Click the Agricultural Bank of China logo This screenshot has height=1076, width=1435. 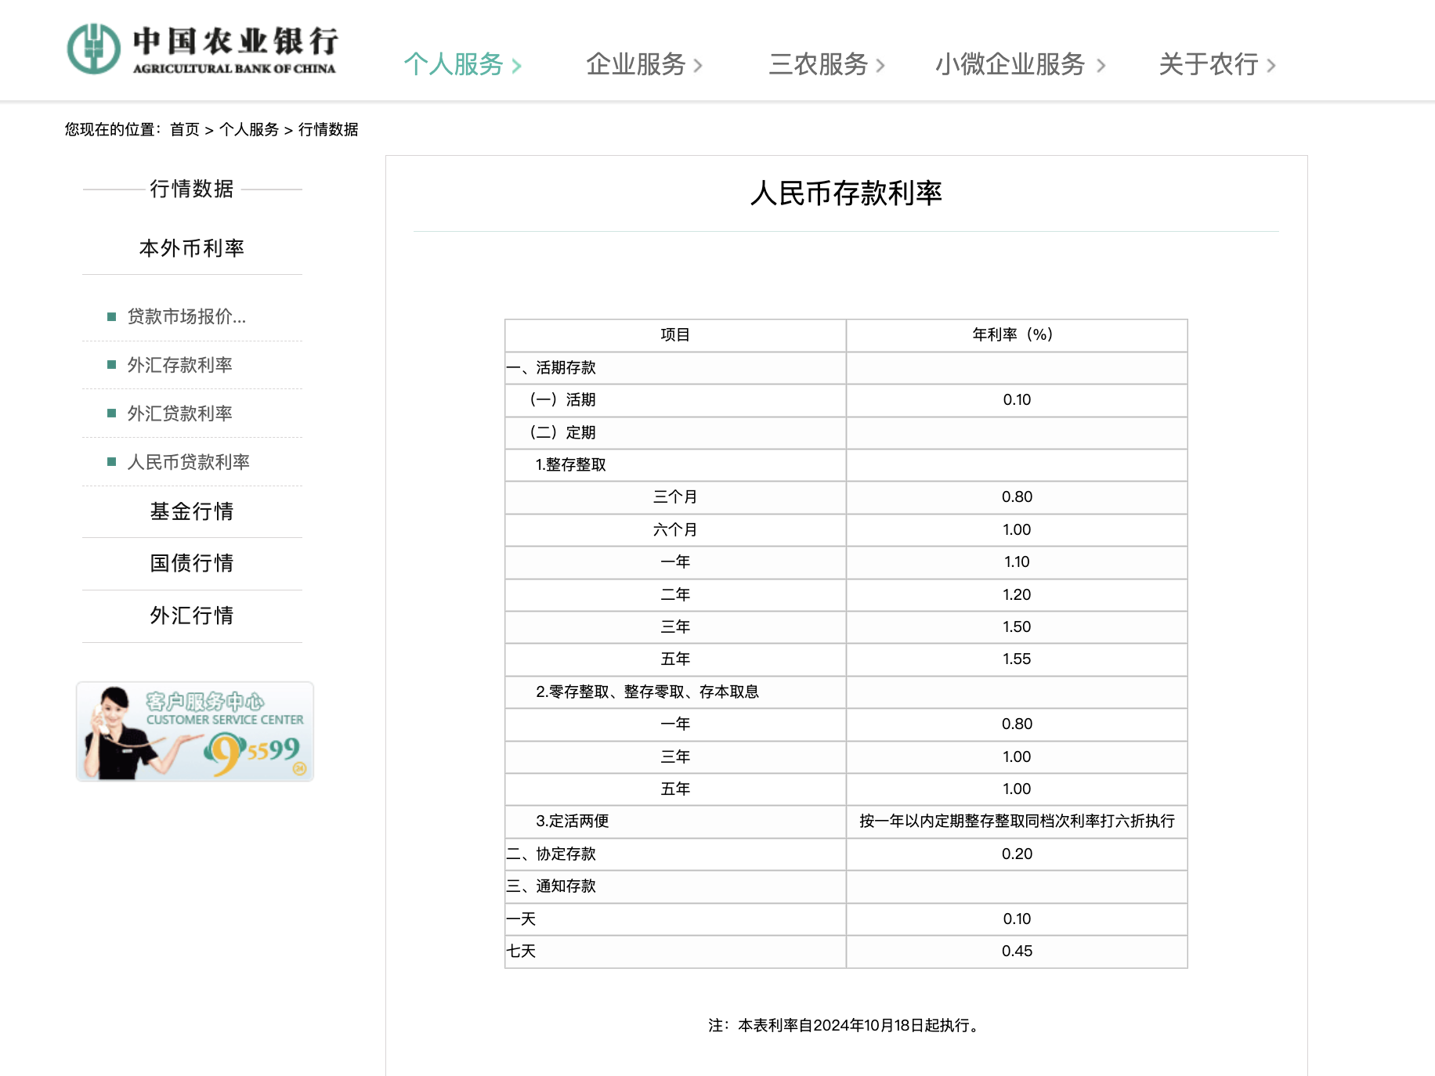tap(202, 49)
